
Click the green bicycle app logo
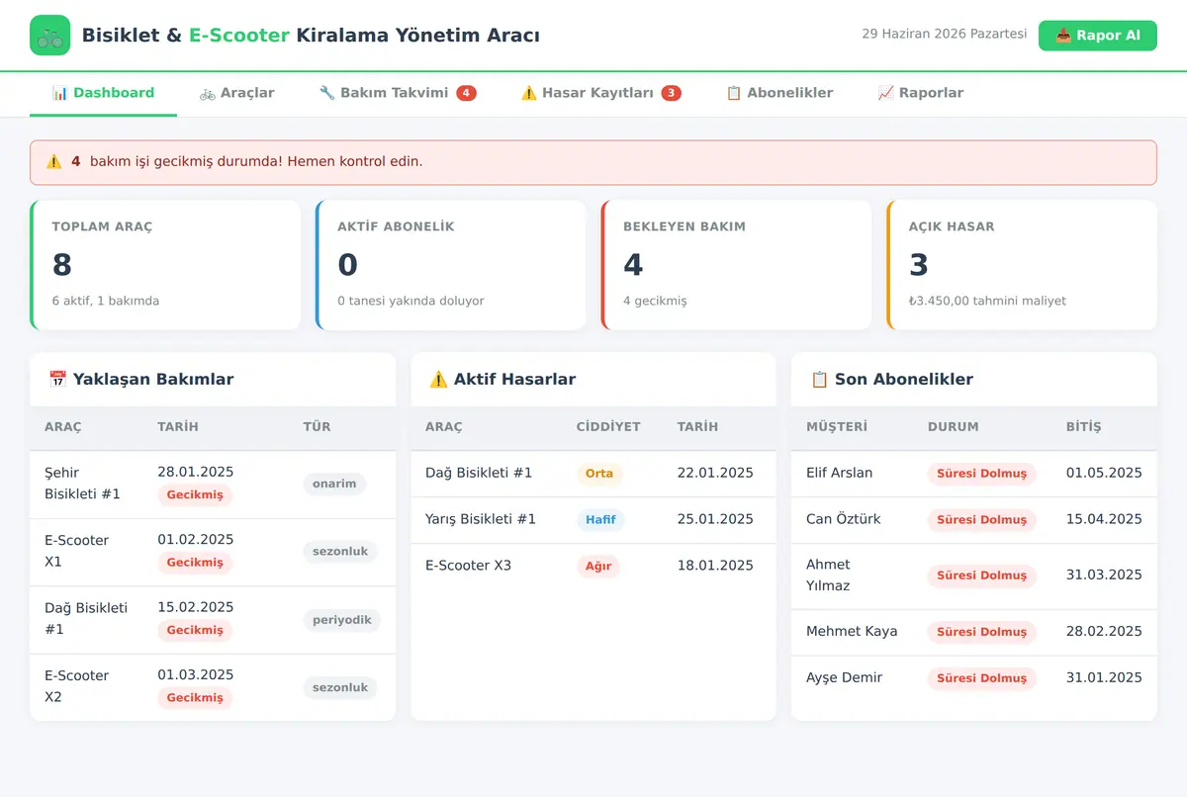click(x=49, y=36)
